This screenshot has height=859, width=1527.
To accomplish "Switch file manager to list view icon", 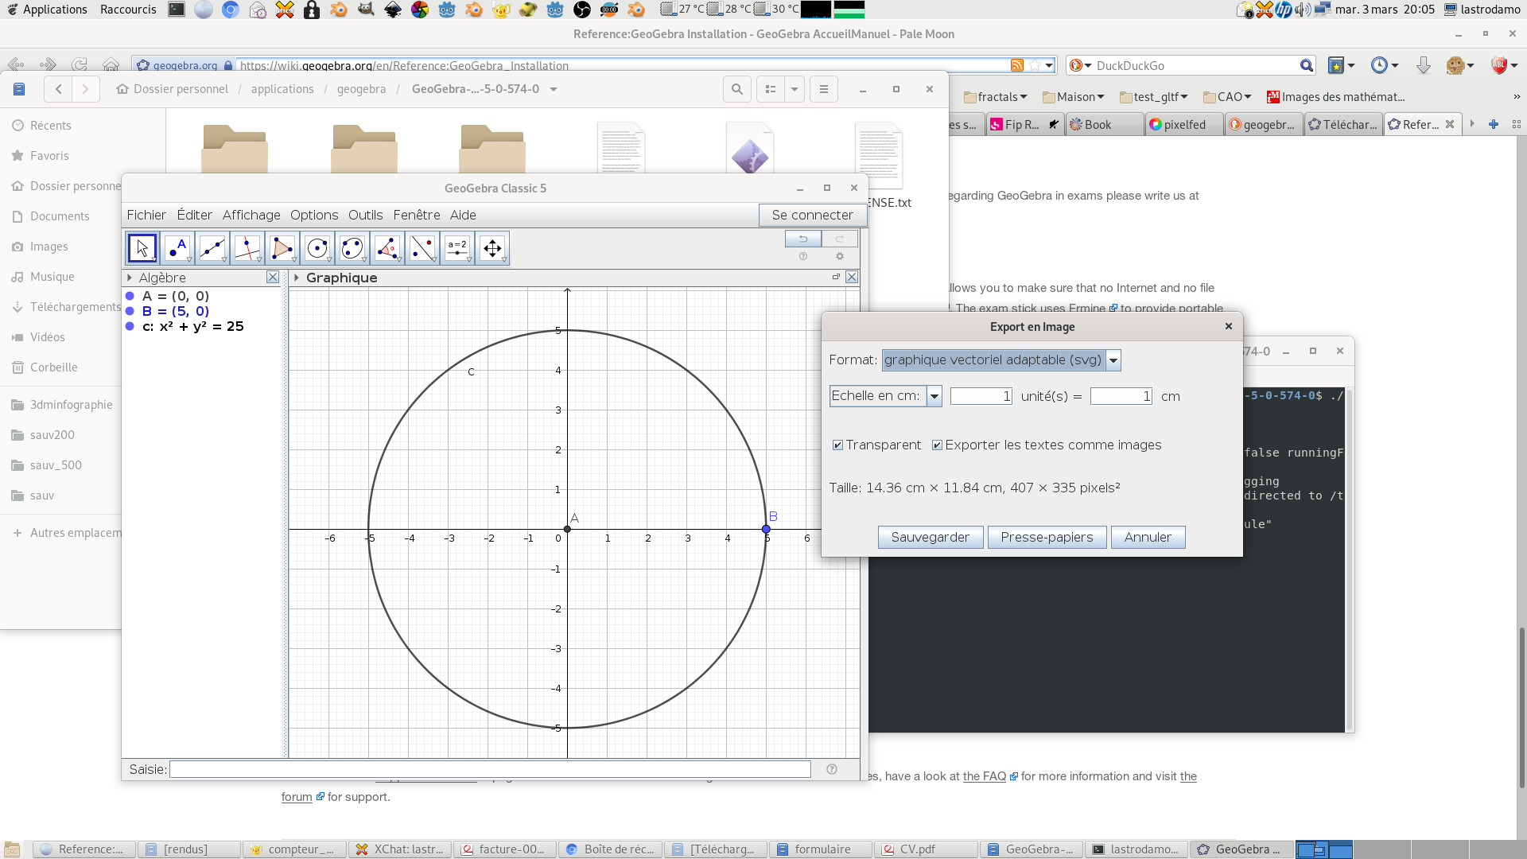I will tap(770, 89).
